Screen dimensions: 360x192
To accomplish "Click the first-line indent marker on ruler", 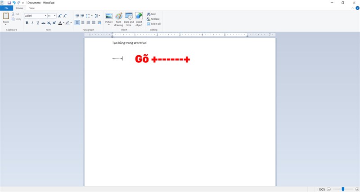I will tap(112, 33).
